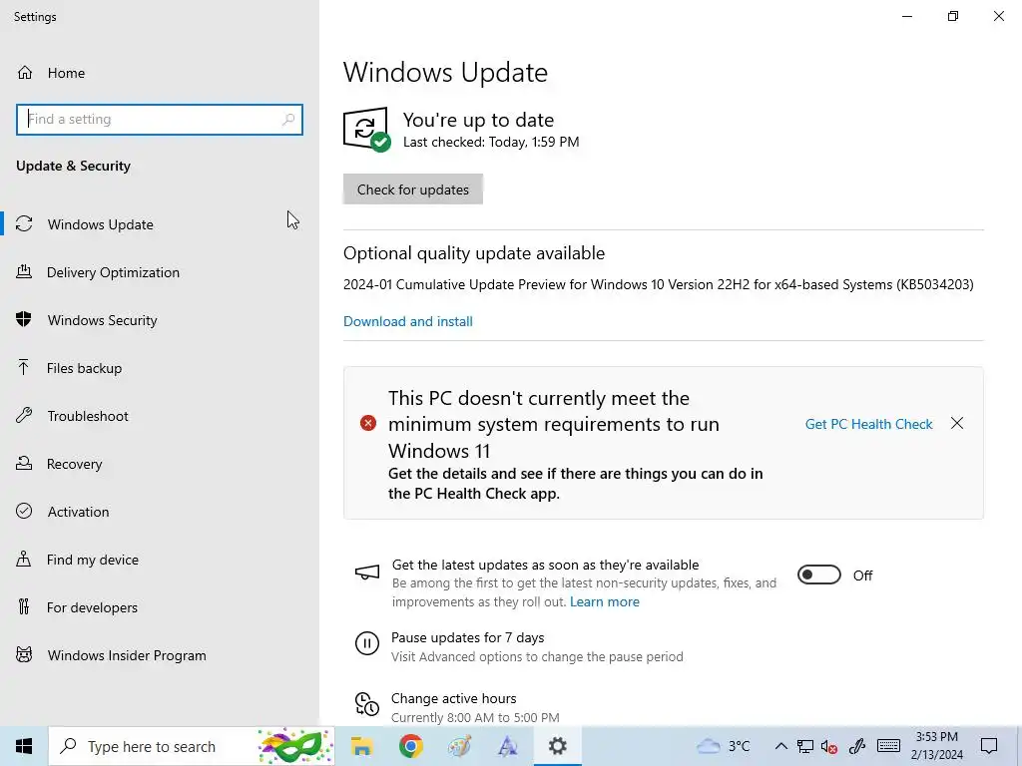Click the Activation checkmark icon

click(x=24, y=512)
